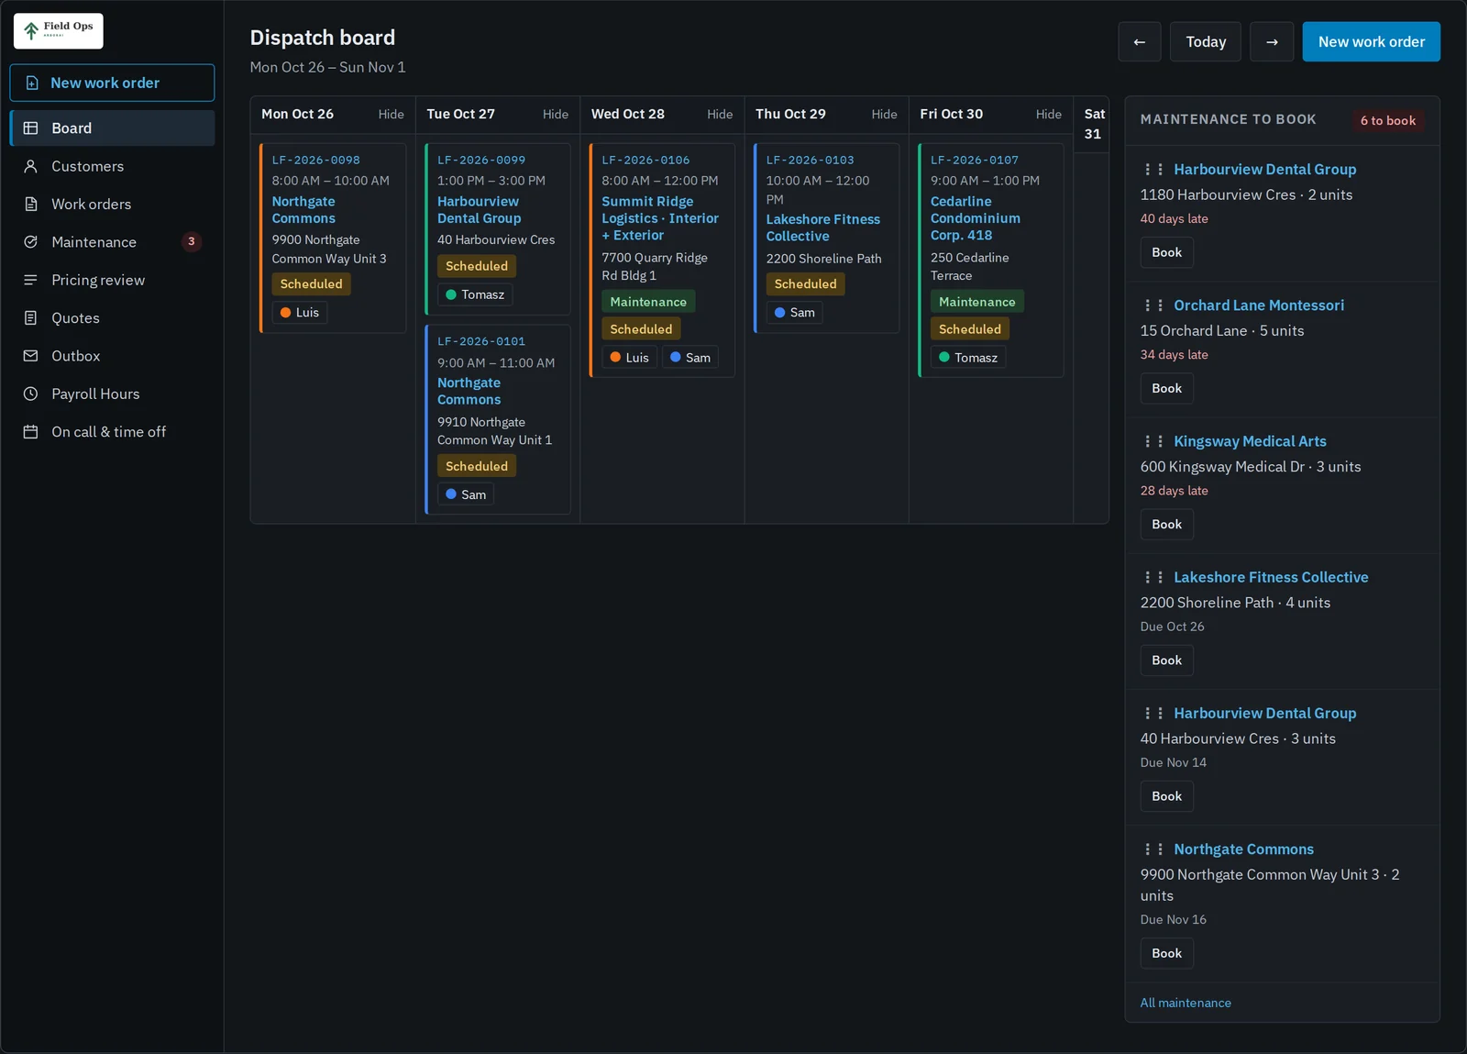Viewport: 1467px width, 1054px height.
Task: Click the Work orders document icon
Action: pos(30,204)
